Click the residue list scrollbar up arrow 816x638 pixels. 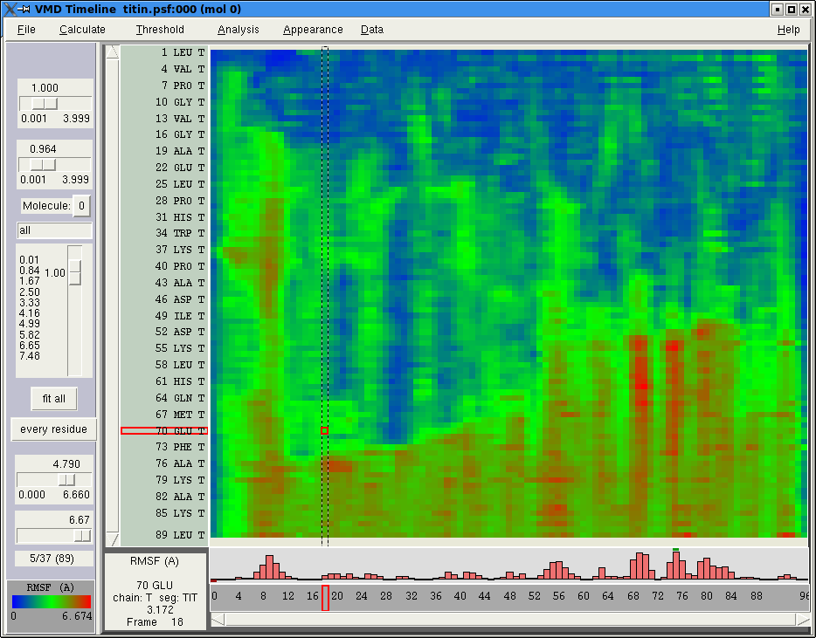112,52
